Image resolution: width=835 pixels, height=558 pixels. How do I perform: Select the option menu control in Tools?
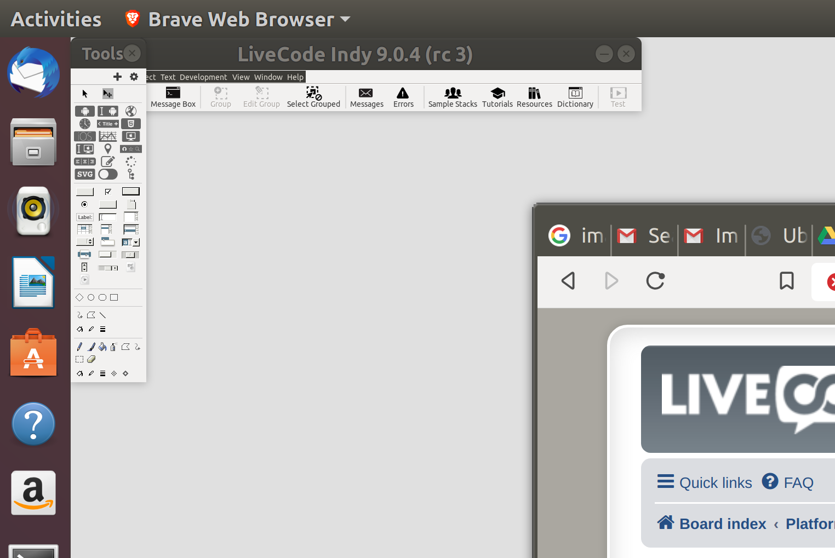(85, 242)
